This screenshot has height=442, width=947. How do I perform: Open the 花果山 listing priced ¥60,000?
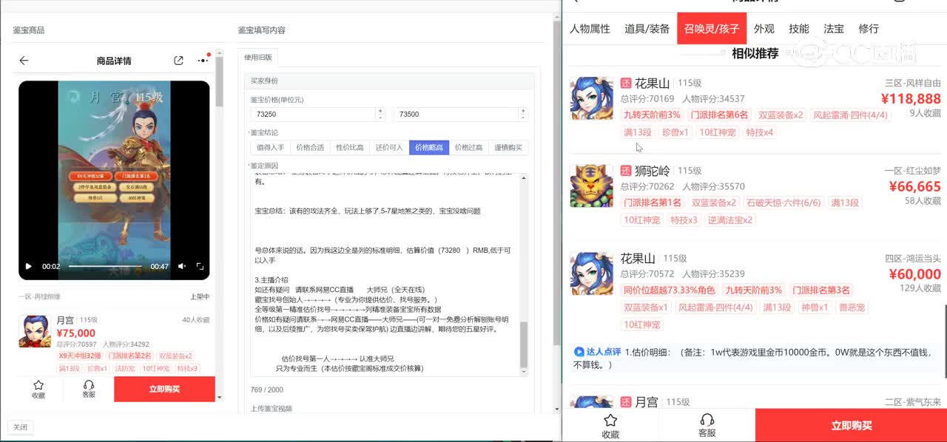[x=638, y=259]
